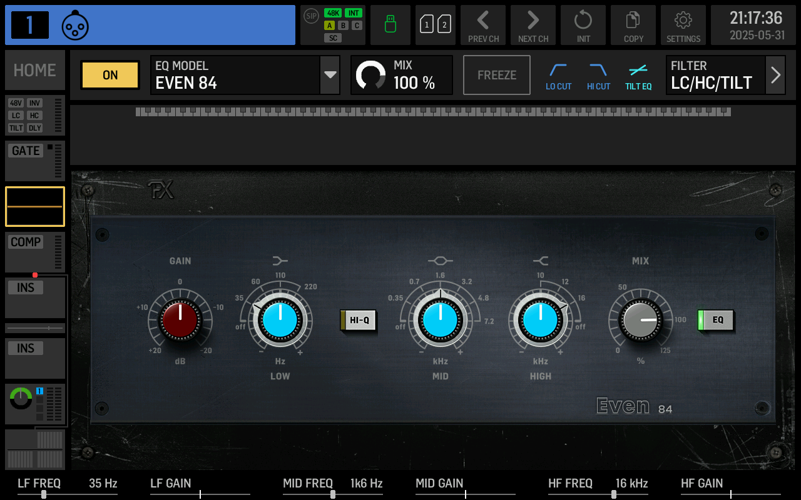The image size is (801, 500).
Task: Select the LO CUT filter icon
Action: point(558,75)
